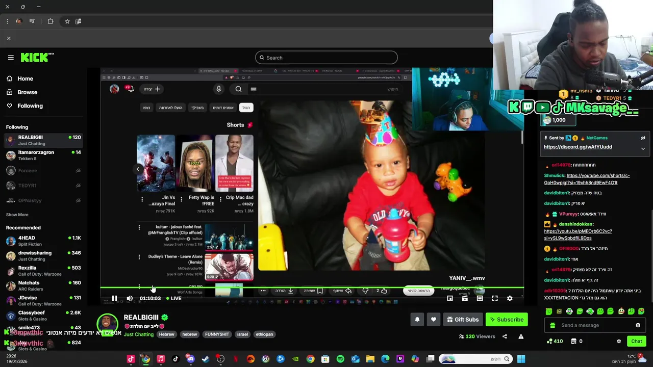Open itamarorzagron channel in sidebar

coord(43,155)
